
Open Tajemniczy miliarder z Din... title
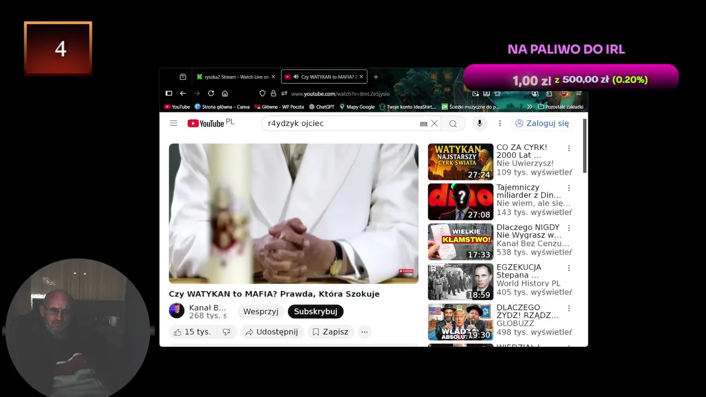click(528, 191)
